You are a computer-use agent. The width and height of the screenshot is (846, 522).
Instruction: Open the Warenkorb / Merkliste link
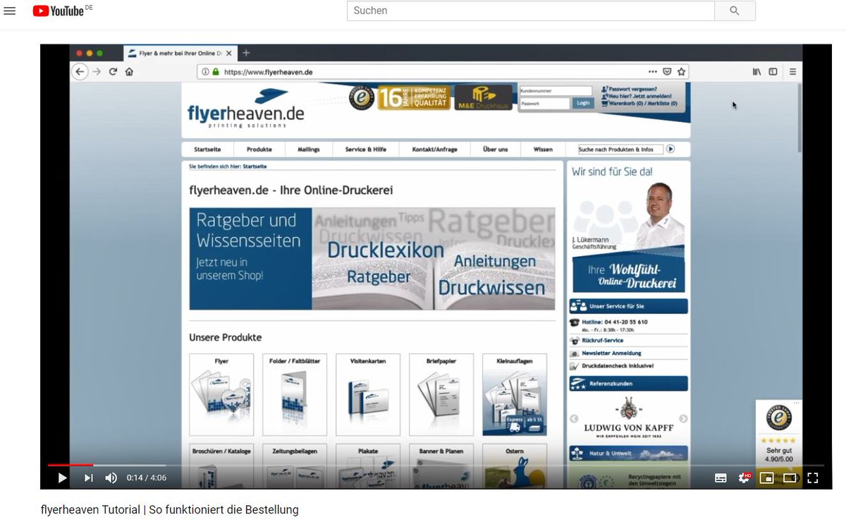point(639,104)
